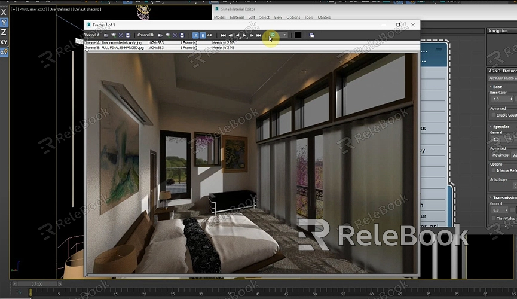Toggle the XP snap constraint icon
Image resolution: width=517 pixels, height=299 pixels.
click(4, 52)
